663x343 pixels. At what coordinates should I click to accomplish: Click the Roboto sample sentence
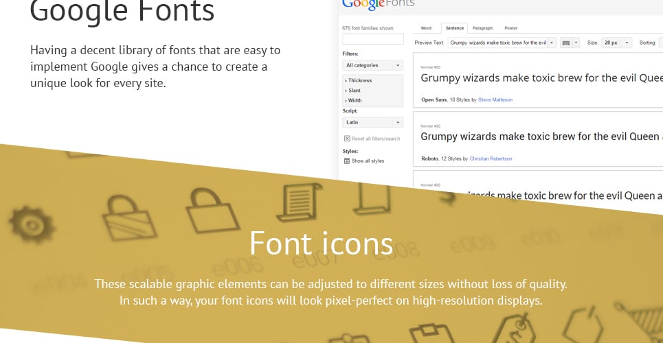tap(541, 137)
